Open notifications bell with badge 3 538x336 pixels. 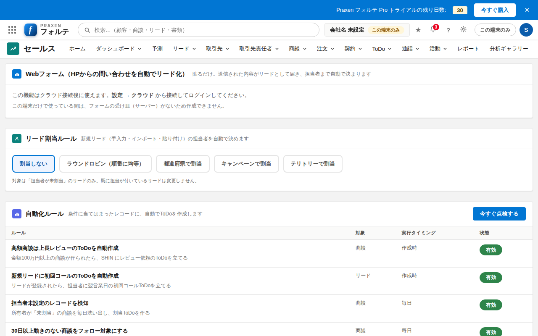(433, 29)
